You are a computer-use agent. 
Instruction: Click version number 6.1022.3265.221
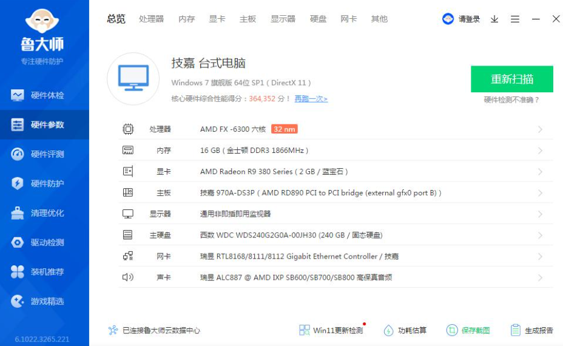coord(42,339)
